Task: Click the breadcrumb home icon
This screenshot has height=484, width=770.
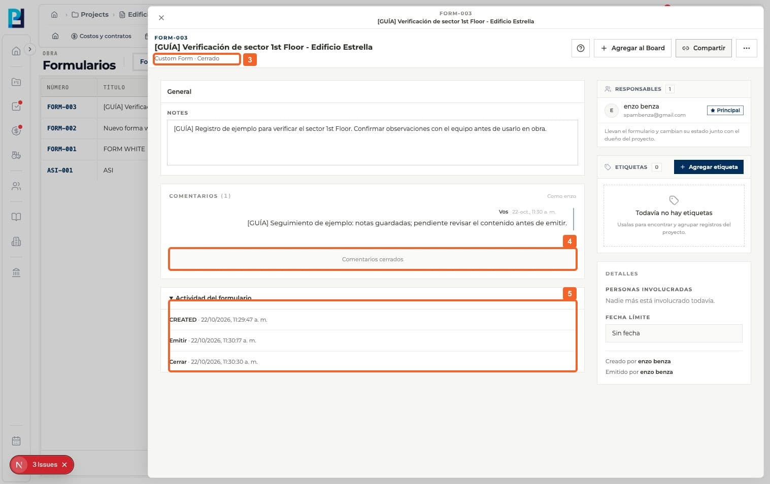Action: tap(54, 15)
